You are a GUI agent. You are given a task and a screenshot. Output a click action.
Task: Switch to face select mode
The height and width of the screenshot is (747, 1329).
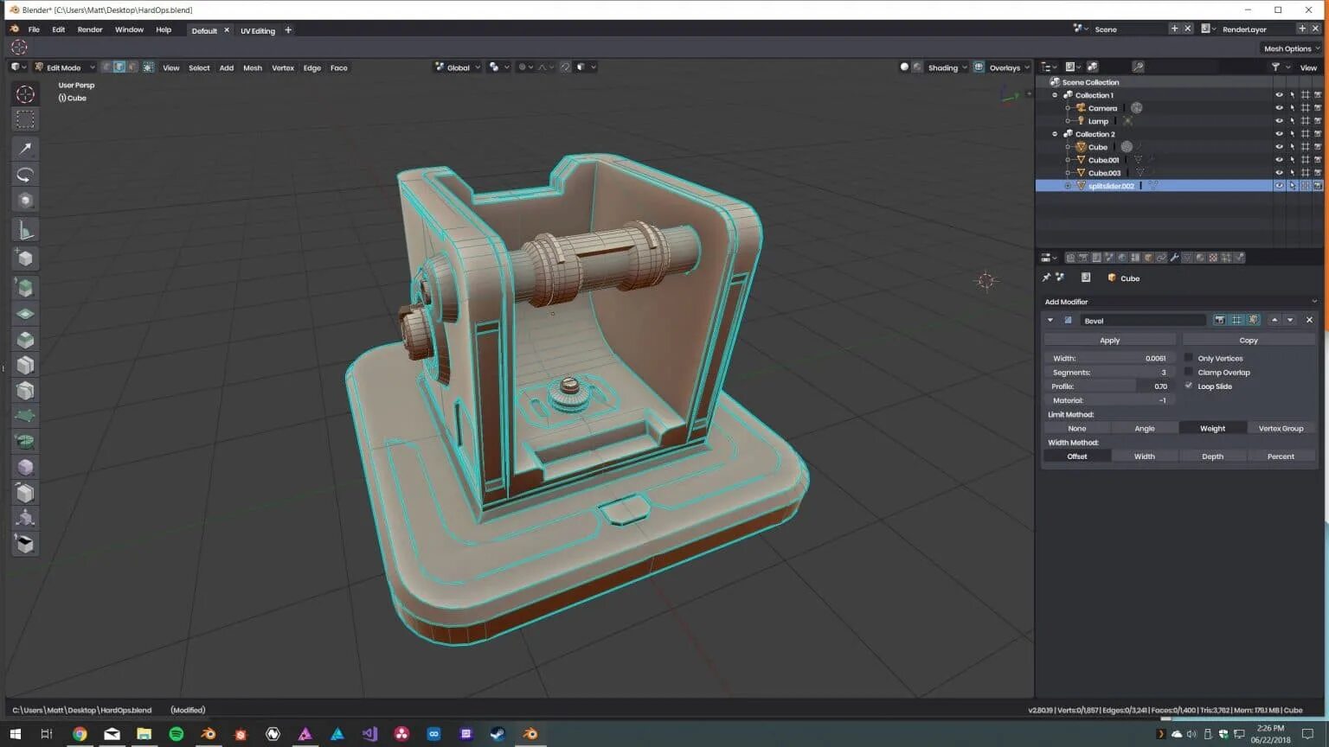[132, 67]
